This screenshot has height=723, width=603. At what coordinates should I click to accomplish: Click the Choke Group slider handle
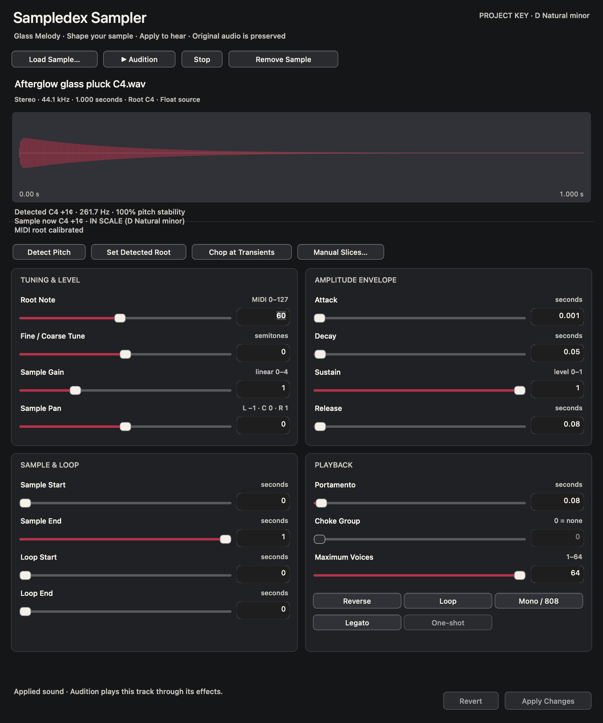(x=319, y=539)
